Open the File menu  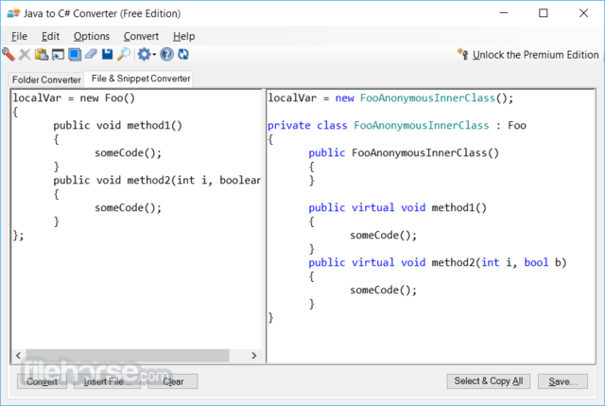coord(19,36)
